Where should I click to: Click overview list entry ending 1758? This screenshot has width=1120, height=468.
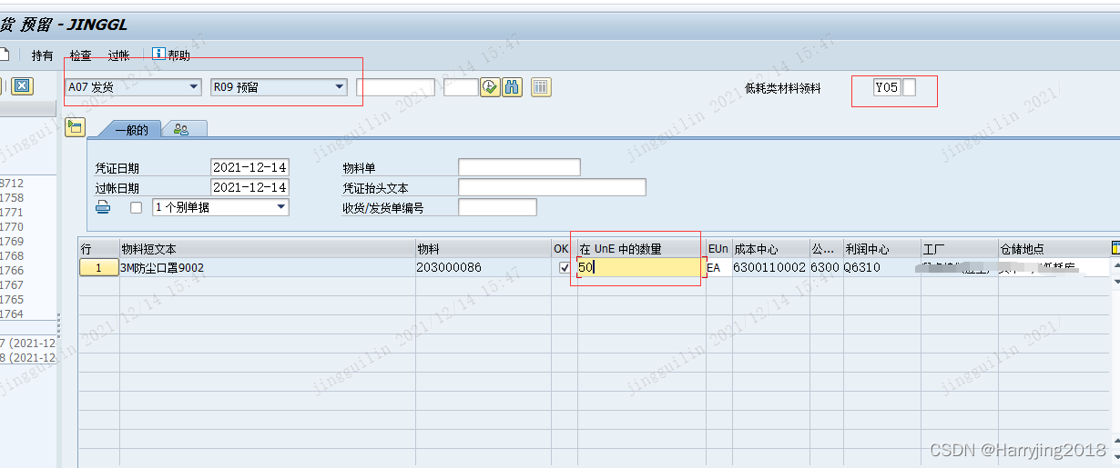click(x=12, y=198)
